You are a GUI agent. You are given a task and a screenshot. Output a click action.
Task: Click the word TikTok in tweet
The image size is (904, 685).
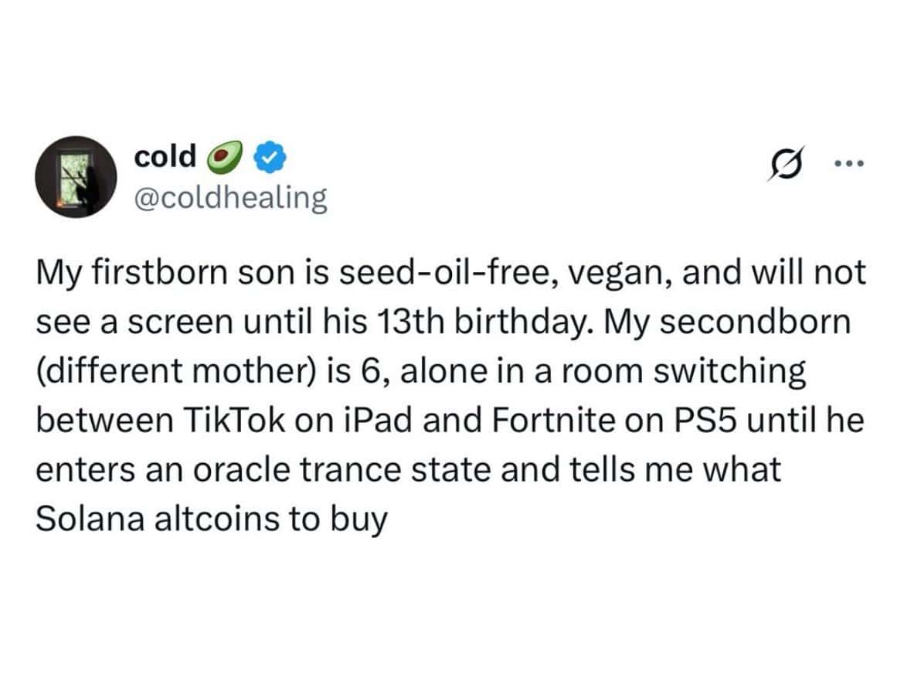[234, 420]
